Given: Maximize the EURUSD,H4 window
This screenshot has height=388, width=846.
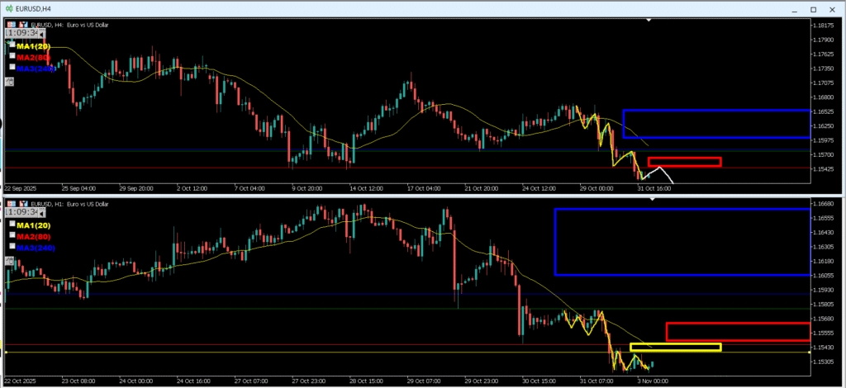Looking at the screenshot, I should [812, 9].
